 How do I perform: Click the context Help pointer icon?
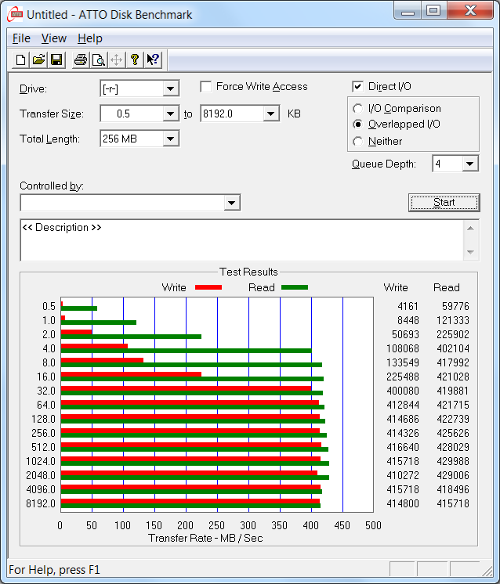153,60
